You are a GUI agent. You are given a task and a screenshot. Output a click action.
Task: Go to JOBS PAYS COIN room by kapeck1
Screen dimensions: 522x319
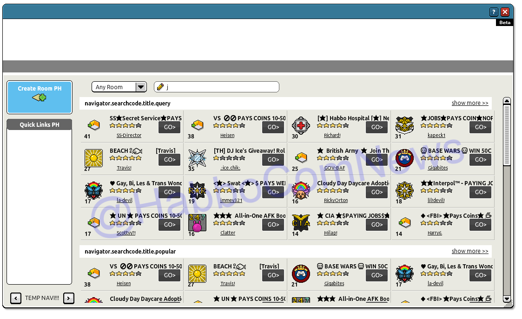(x=480, y=127)
